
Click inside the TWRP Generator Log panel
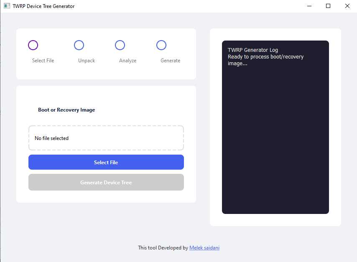coord(275,125)
